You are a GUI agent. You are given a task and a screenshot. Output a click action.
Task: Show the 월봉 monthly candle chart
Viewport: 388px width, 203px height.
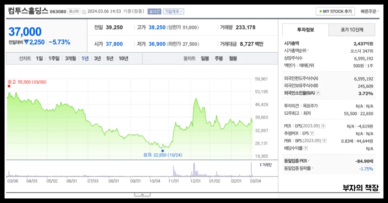pyautogui.click(x=233, y=59)
